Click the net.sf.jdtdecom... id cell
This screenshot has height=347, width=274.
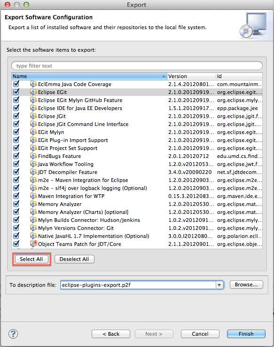click(240, 172)
